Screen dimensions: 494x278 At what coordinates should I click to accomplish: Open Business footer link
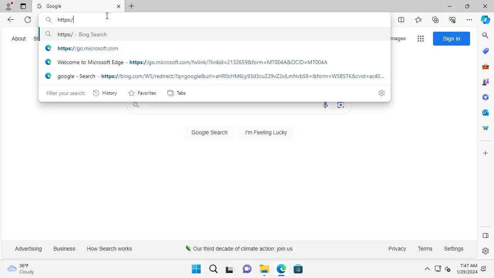64,249
